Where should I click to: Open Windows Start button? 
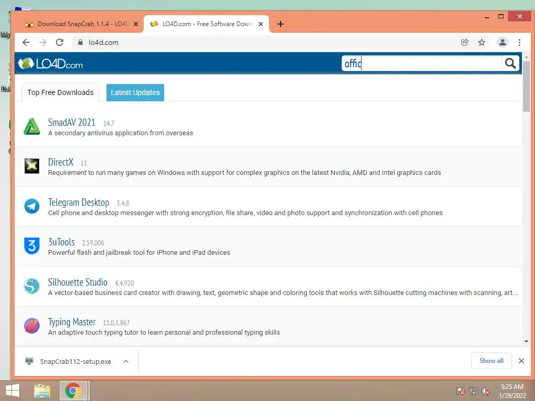tap(13, 391)
